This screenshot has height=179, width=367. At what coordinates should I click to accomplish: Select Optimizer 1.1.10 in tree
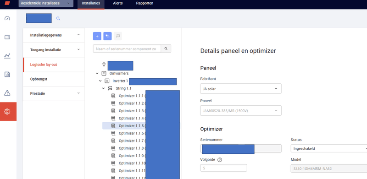[132, 163]
